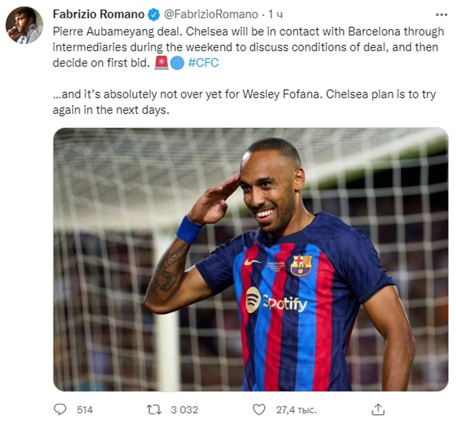Click the red siren emoji
This screenshot has width=456, height=425.
tap(161, 63)
